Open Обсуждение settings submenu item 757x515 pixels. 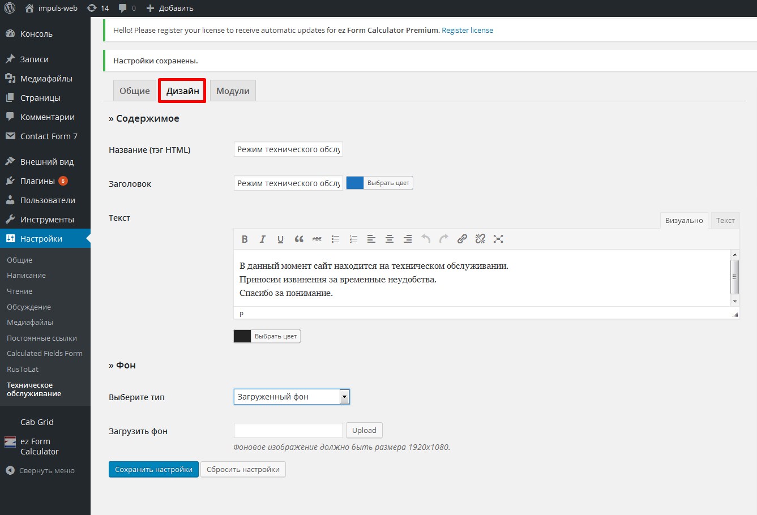click(29, 307)
